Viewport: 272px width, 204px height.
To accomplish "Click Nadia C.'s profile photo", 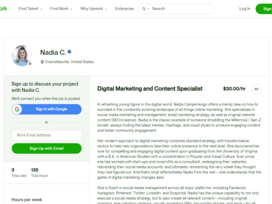I will tap(22, 56).
